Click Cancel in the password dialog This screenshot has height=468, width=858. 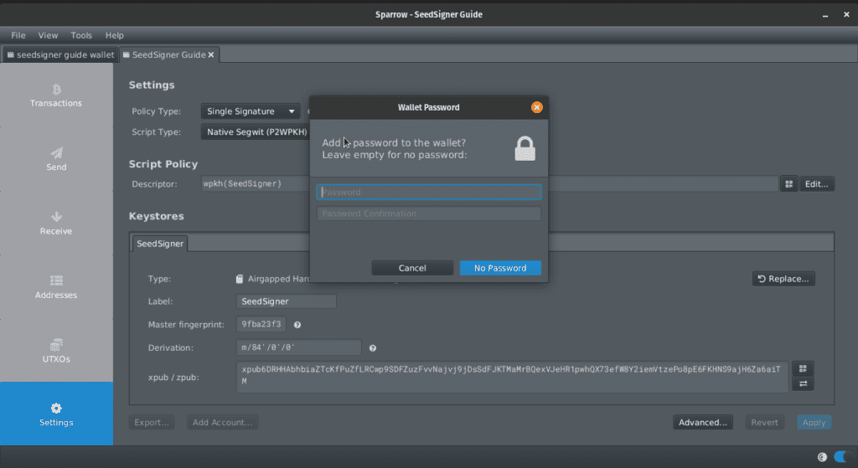click(412, 268)
